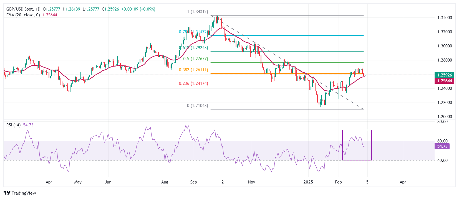This screenshot has height=199, width=459.
Task: Click the 0.5 (1.27677) Fibonacci label
Action: (x=195, y=59)
